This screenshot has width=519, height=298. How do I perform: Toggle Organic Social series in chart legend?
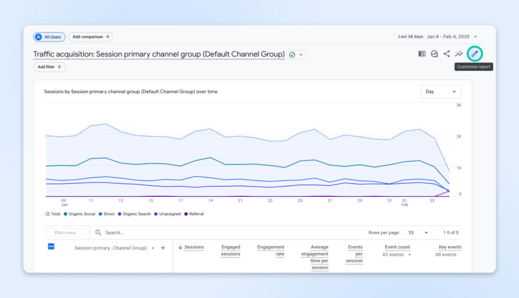[81, 214]
